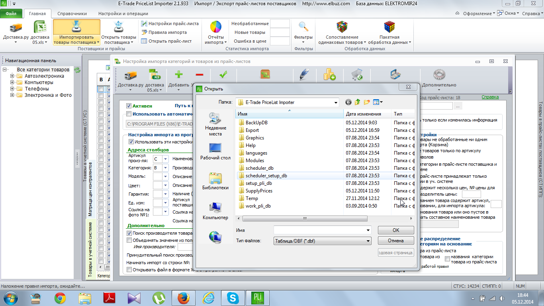Open Отчёты импорта pie chart icon
The image size is (544, 306).
coord(216,27)
